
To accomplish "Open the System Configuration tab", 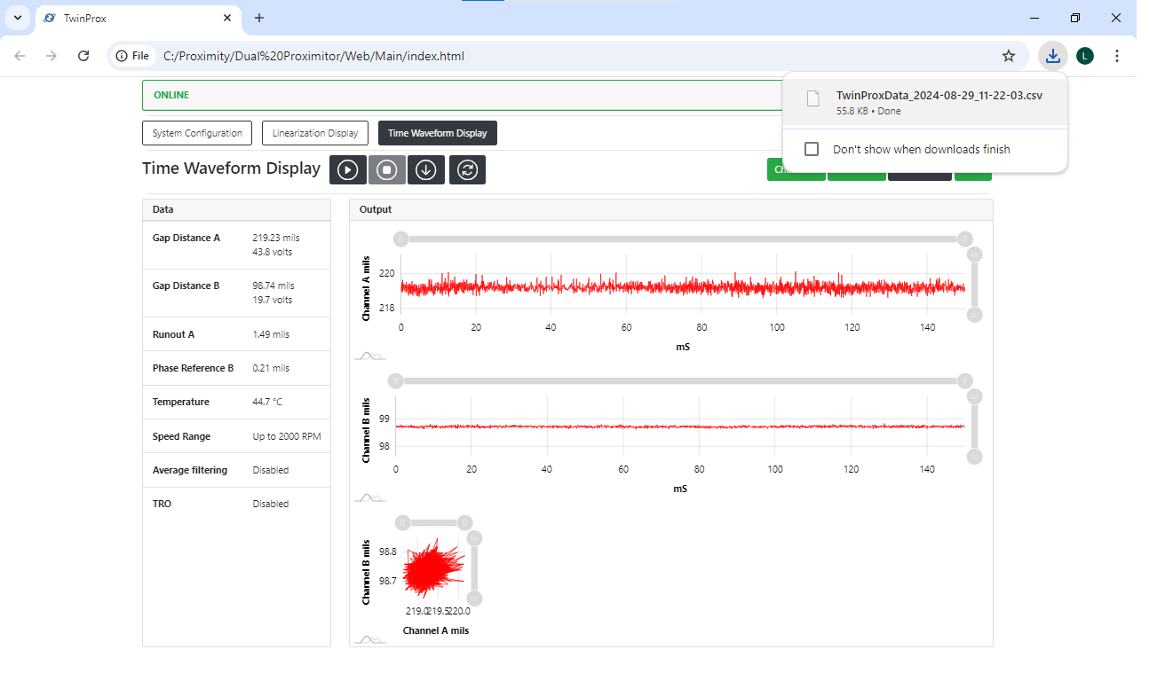I will point(197,133).
